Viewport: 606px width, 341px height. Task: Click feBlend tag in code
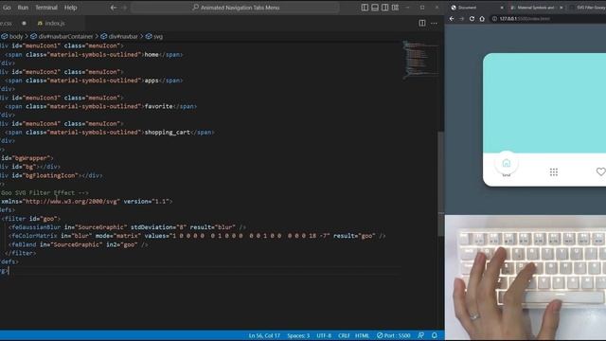(x=24, y=244)
